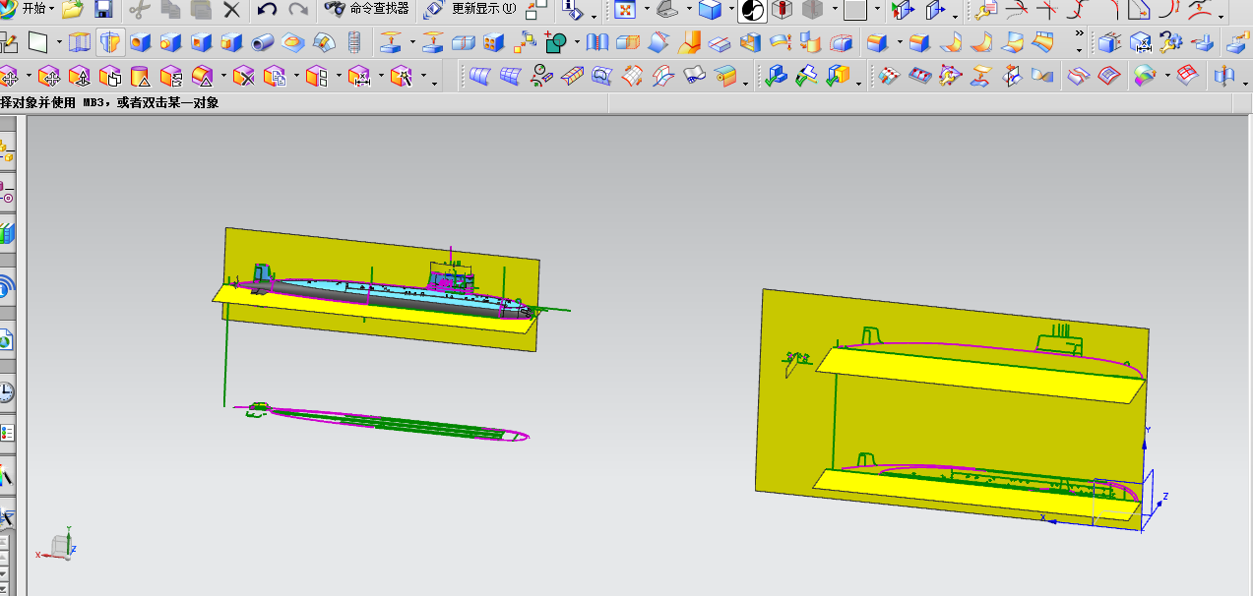Click the Delete Face icon with black X

[244, 76]
